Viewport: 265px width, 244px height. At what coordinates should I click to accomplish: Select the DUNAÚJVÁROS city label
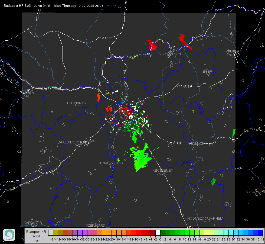[110, 163]
